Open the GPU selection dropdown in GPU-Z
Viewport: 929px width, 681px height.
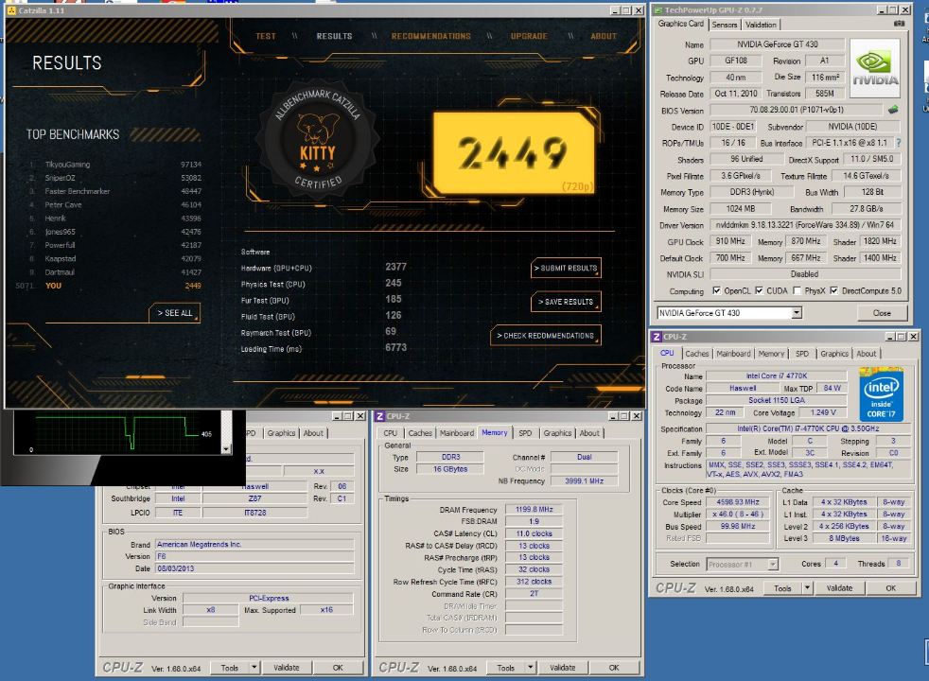[797, 313]
